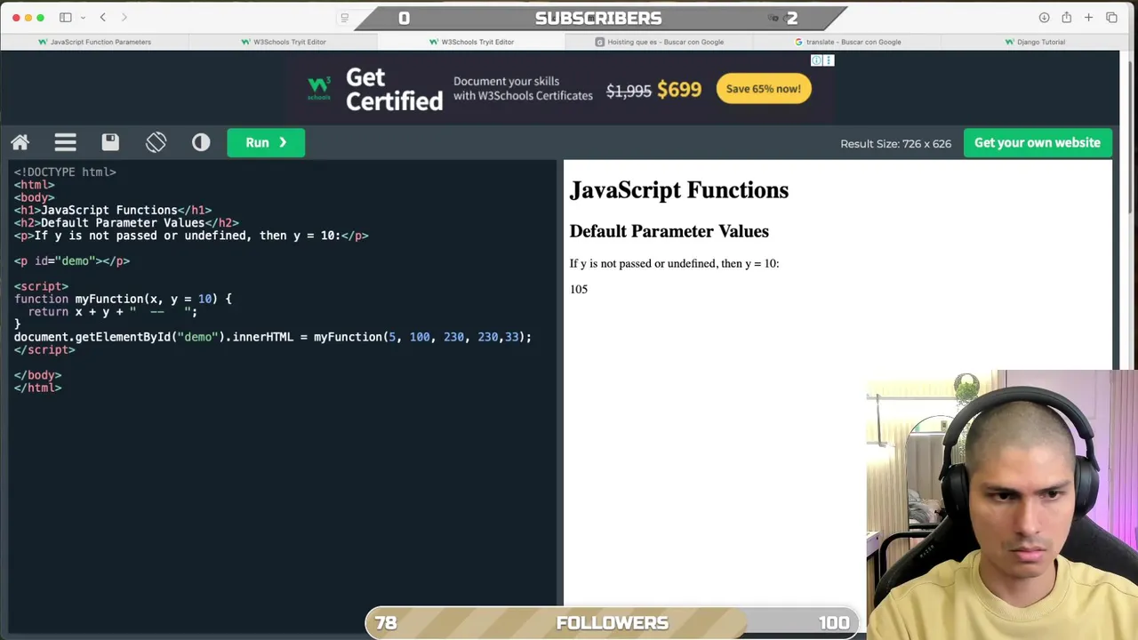Click Save 65% now ad button

[x=763, y=89]
